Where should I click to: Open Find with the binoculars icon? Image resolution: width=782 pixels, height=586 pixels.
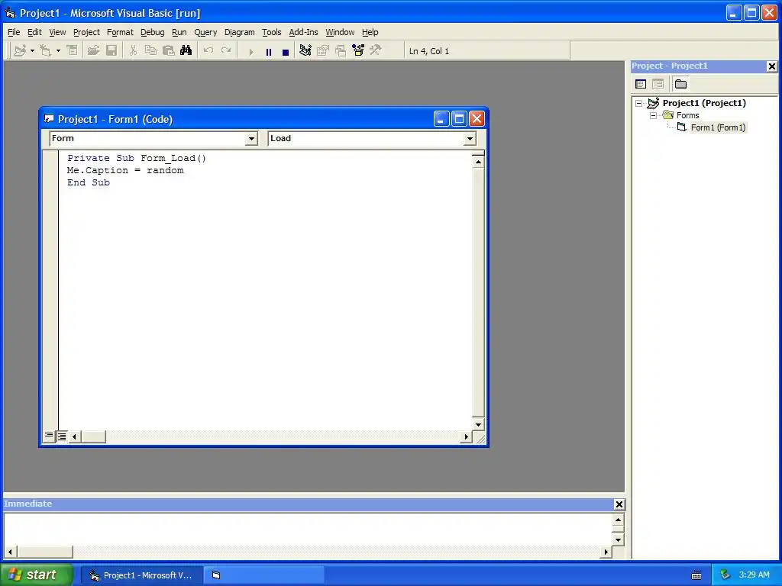point(186,51)
